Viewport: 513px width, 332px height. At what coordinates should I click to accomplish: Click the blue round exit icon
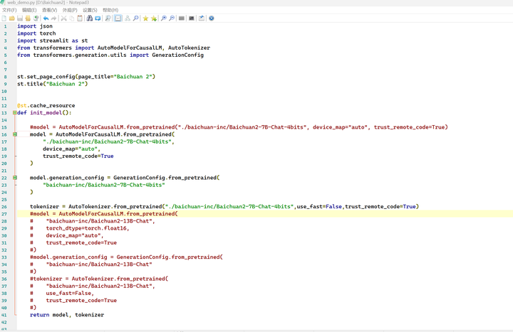click(x=212, y=18)
